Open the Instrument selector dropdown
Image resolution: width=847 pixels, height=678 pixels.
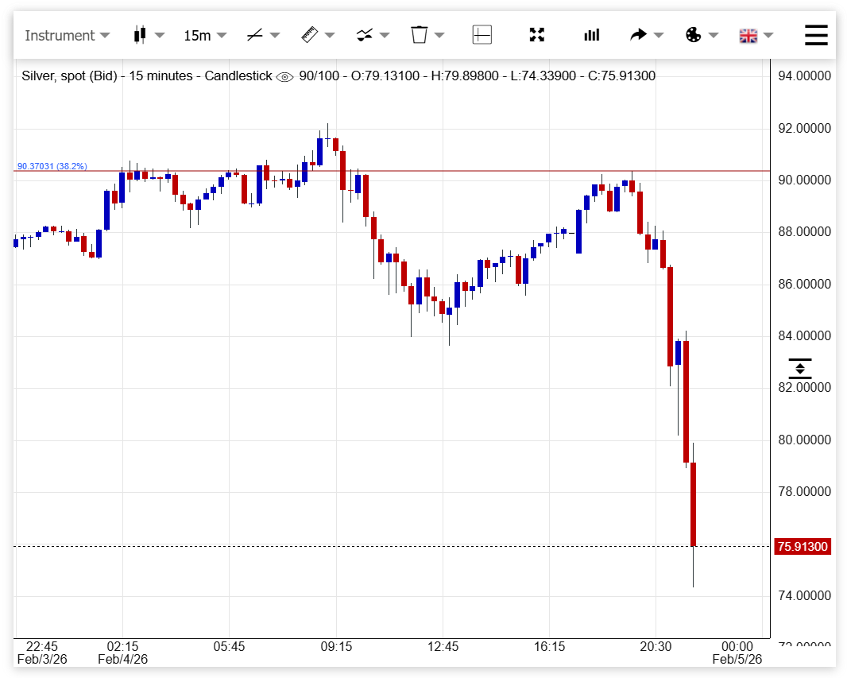(x=67, y=35)
